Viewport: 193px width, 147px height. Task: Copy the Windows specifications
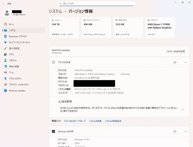click(175, 131)
